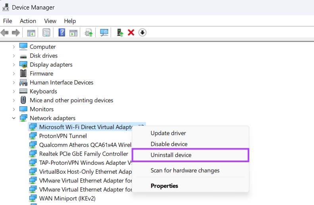
Task: Select Mice and other pointing devices label
Action: (71, 100)
